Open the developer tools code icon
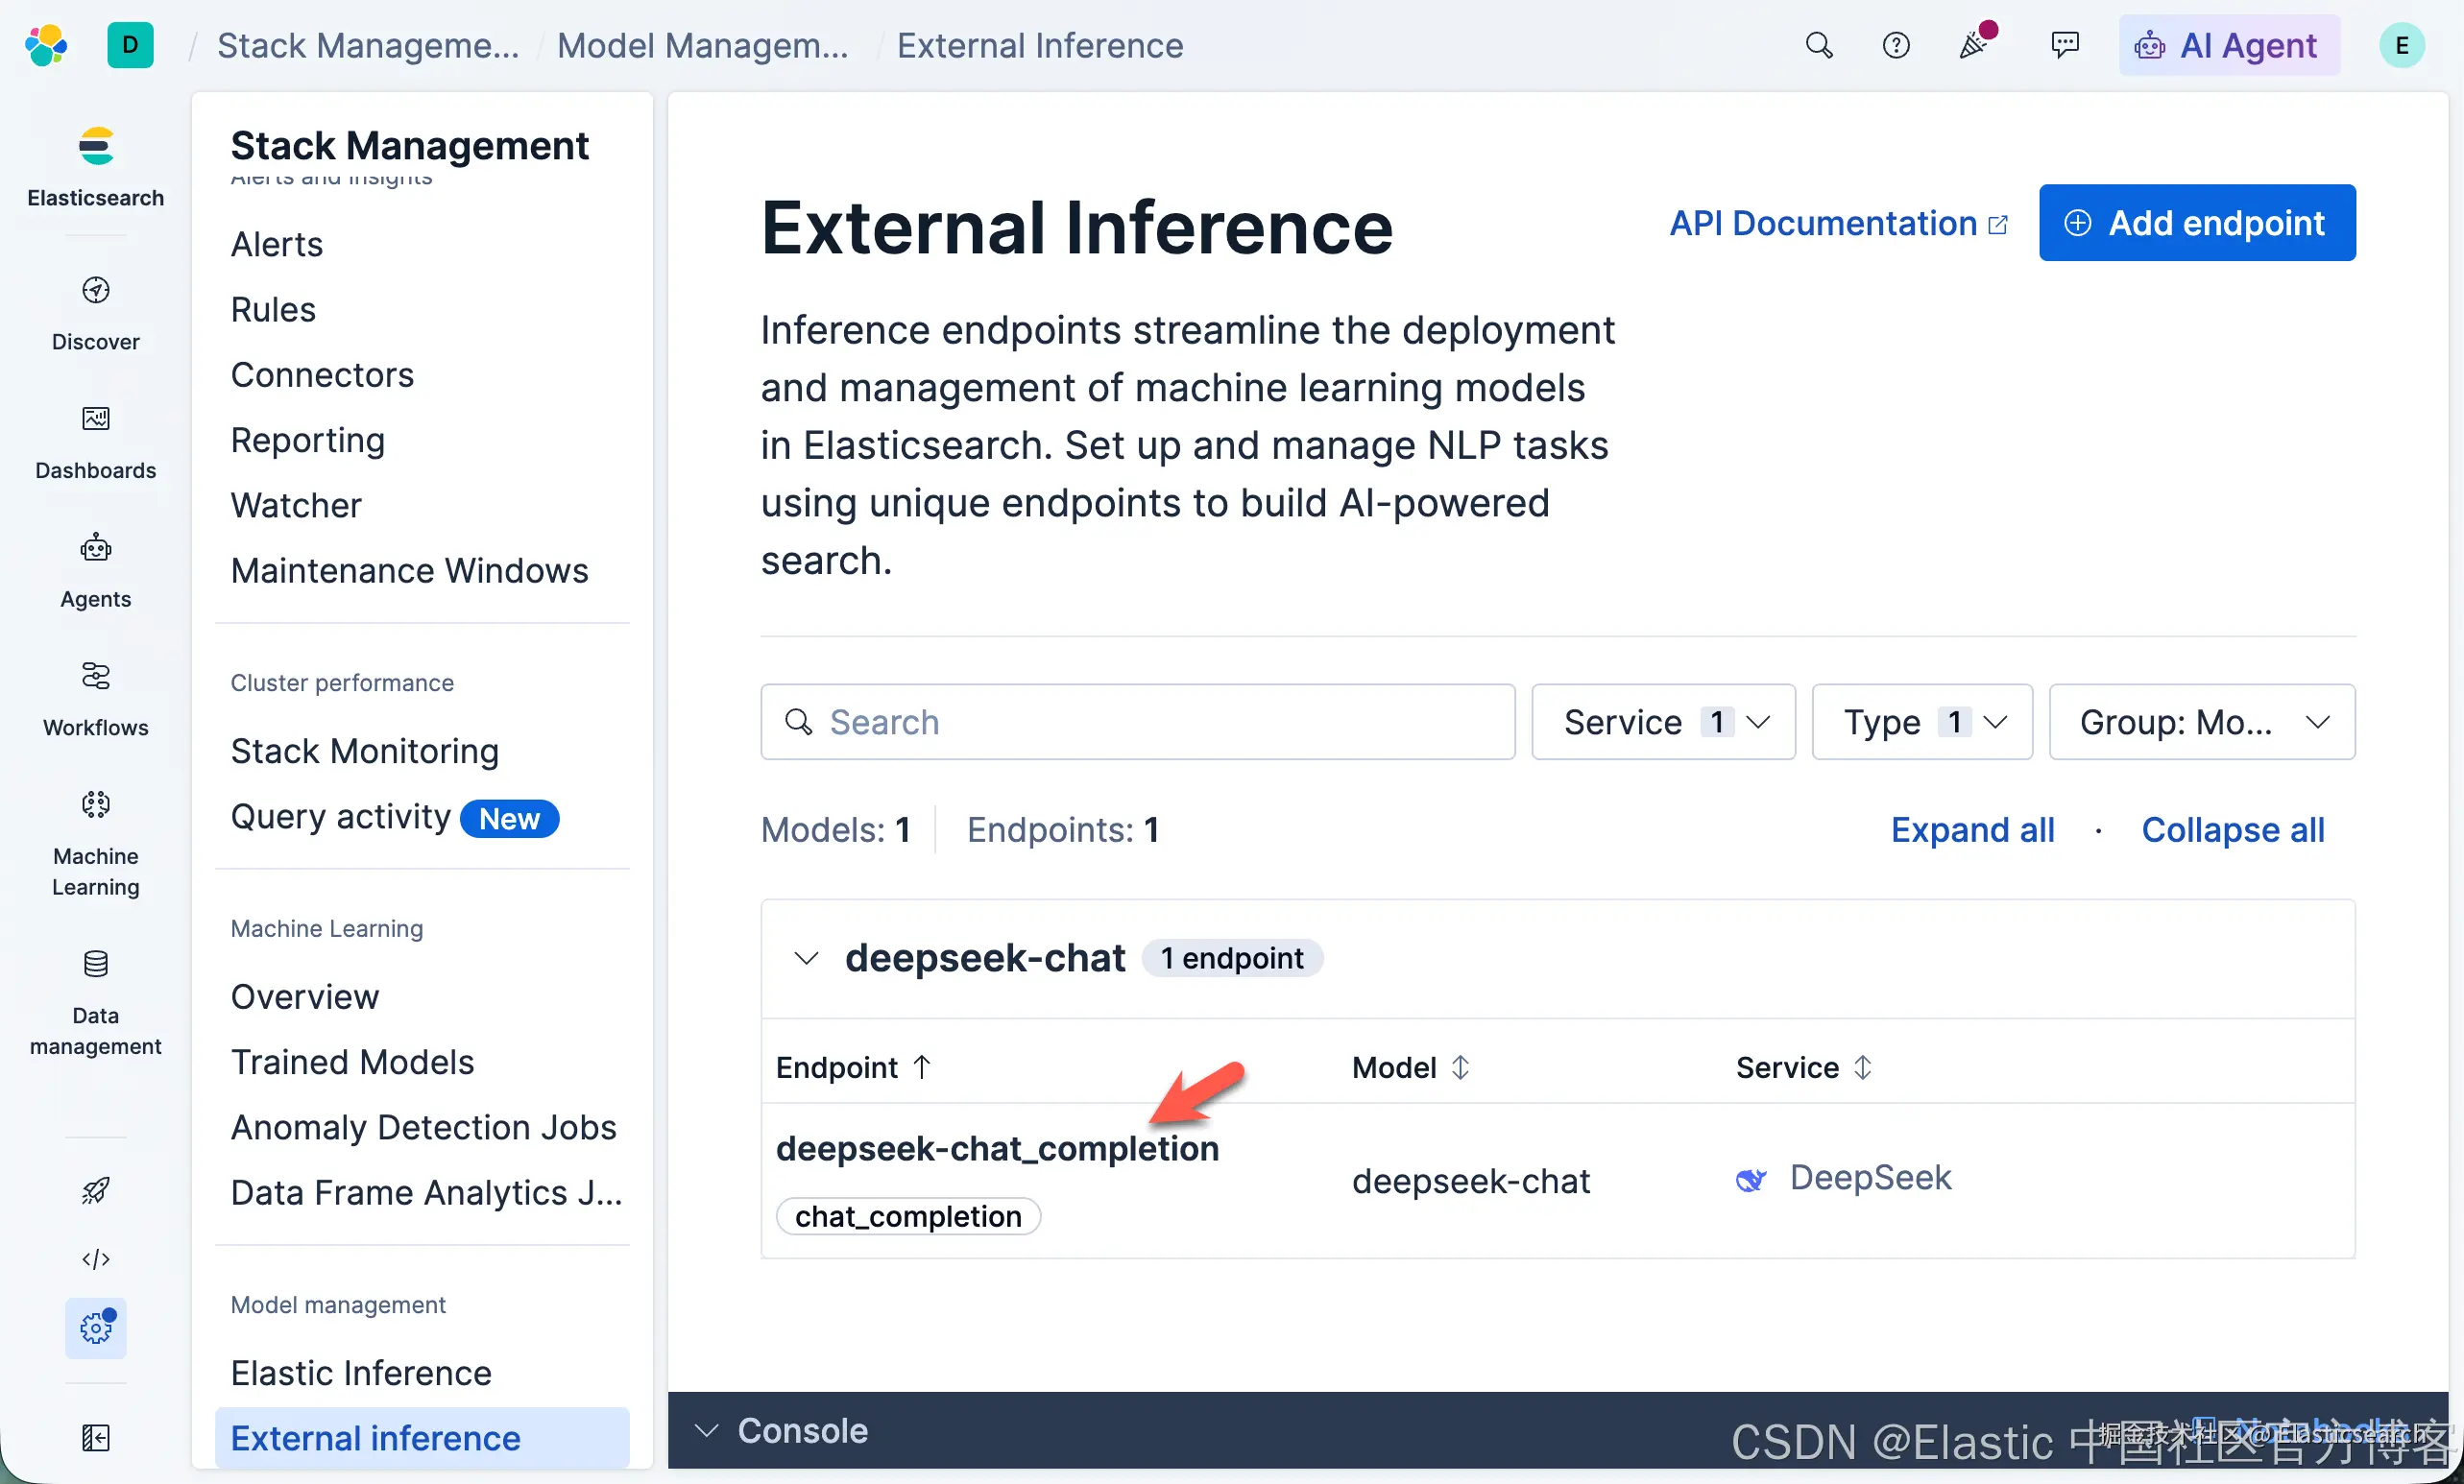This screenshot has height=1484, width=2464. [x=96, y=1259]
